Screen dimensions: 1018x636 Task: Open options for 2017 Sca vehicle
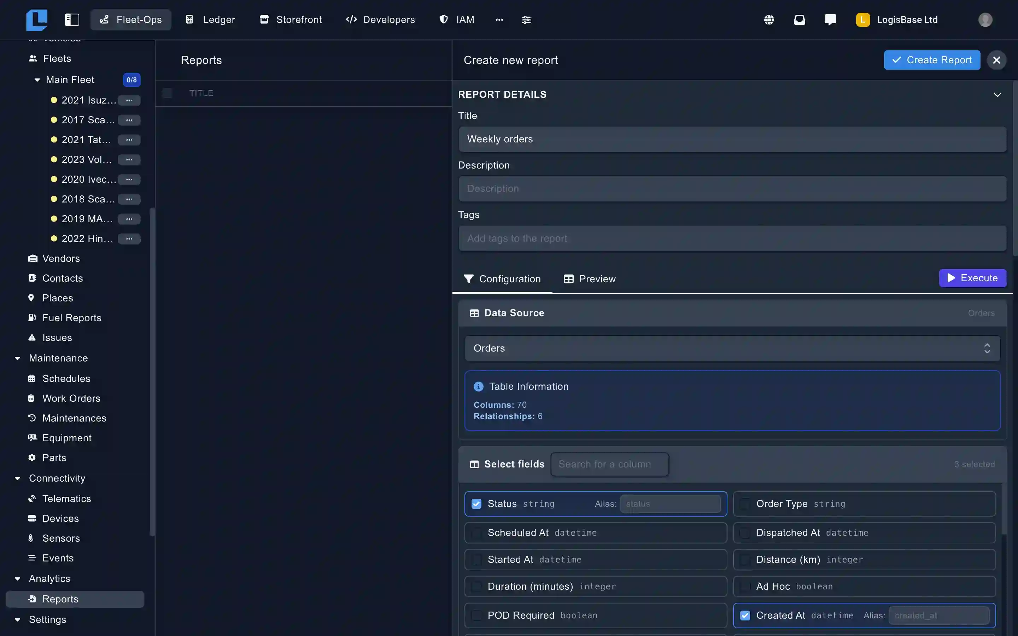click(129, 120)
